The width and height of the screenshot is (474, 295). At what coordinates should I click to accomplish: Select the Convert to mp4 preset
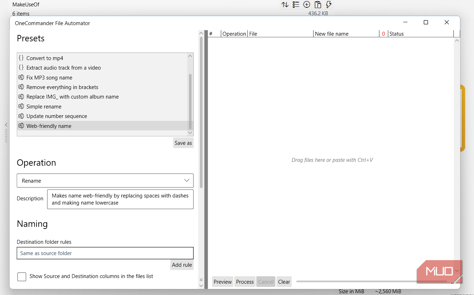tap(102, 58)
